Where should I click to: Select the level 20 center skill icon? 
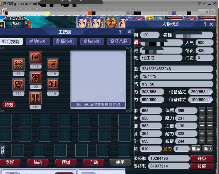[x=36, y=78]
